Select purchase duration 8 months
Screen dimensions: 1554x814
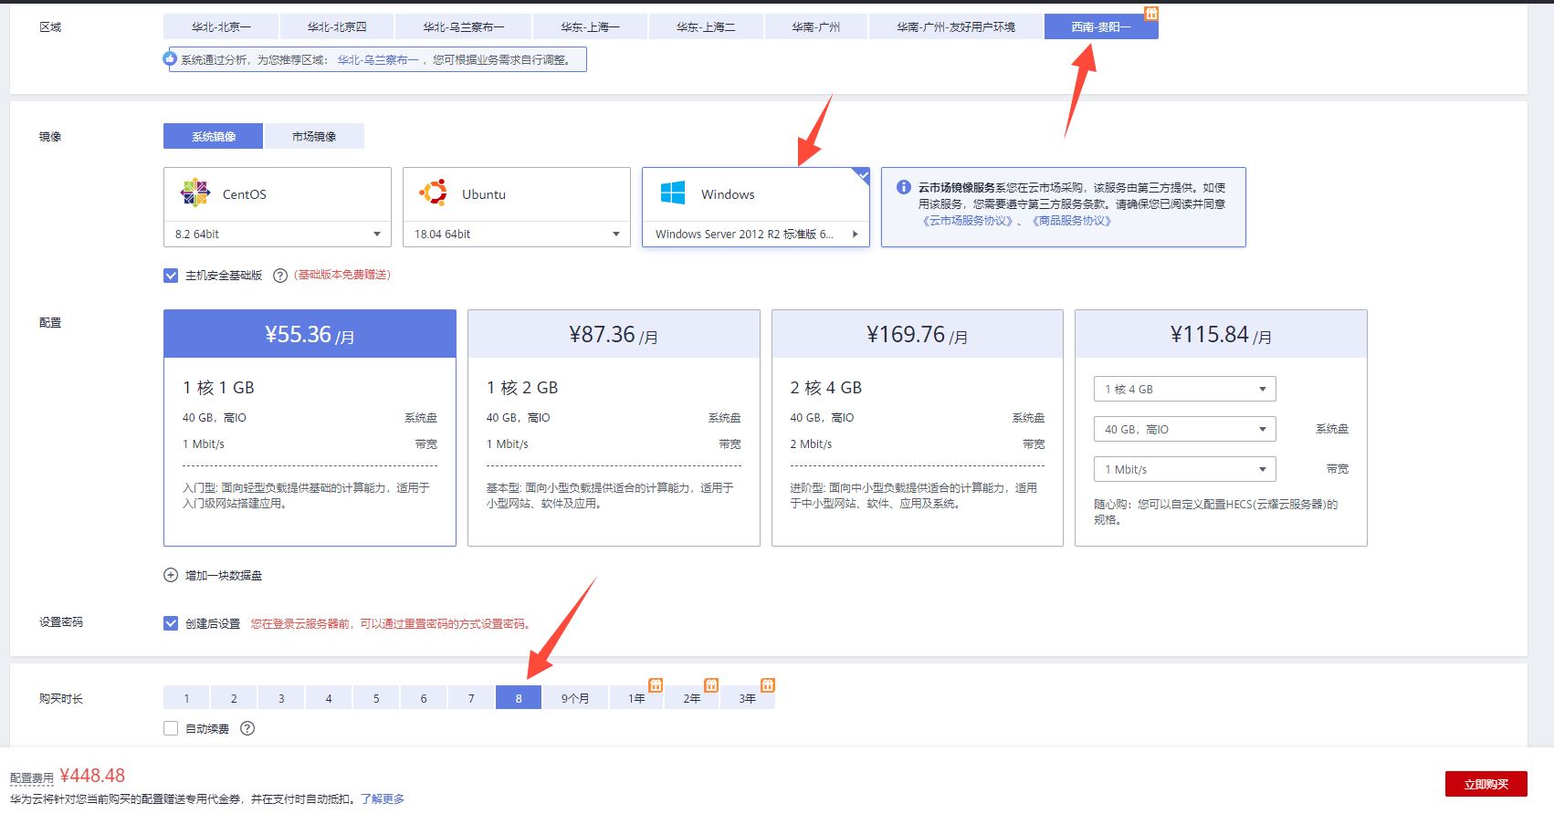[x=519, y=698]
